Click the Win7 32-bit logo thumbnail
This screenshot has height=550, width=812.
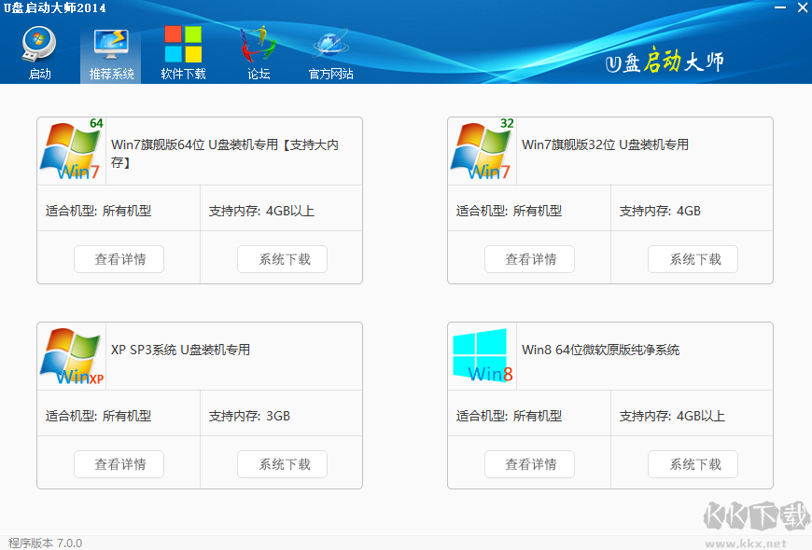coord(483,150)
